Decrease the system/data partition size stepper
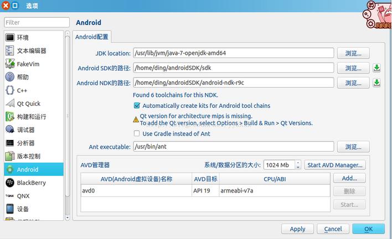 [x=298, y=167]
